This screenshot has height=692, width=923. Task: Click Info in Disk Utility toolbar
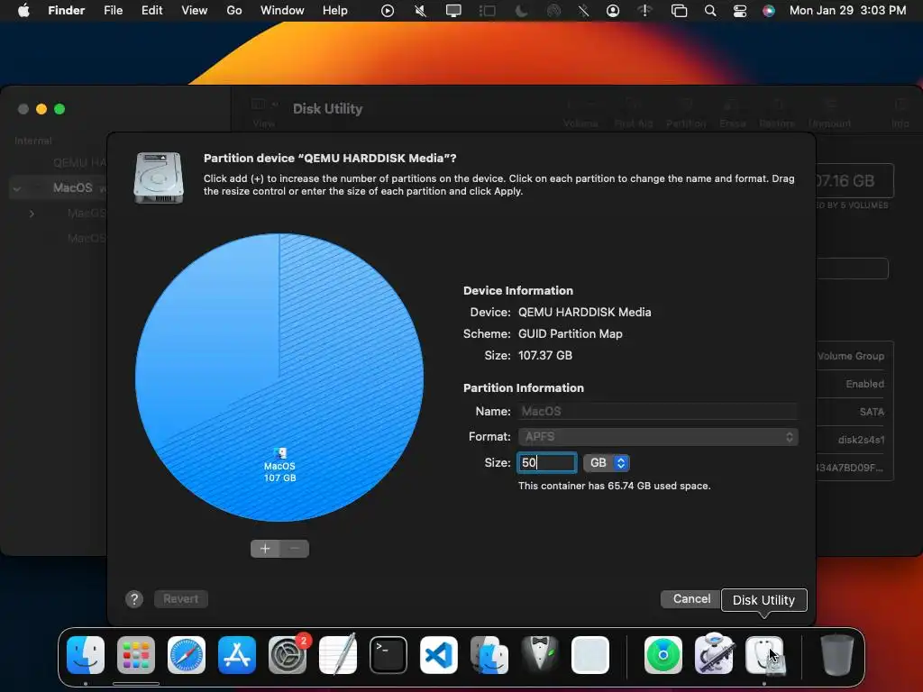900,114
